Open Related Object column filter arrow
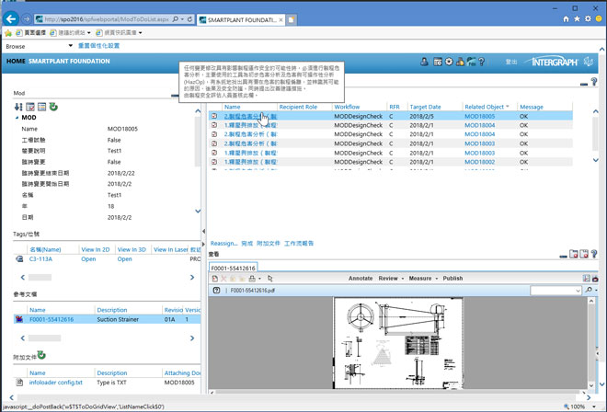 (508, 107)
